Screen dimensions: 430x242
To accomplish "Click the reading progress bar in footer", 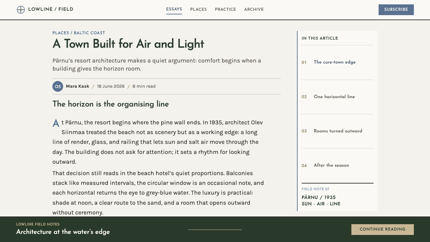I will (x=215, y=230).
